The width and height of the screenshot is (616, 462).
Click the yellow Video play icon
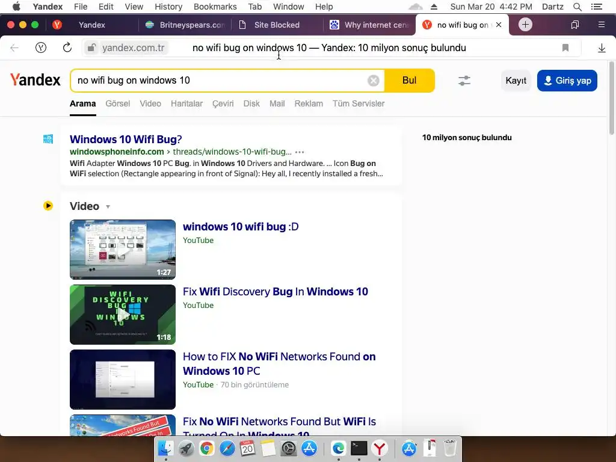point(48,206)
